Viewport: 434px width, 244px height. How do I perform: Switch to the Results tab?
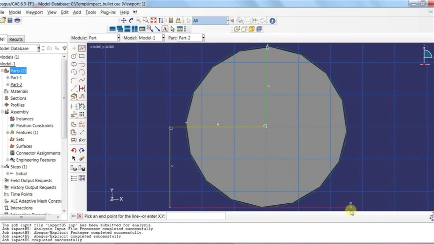pyautogui.click(x=16, y=39)
